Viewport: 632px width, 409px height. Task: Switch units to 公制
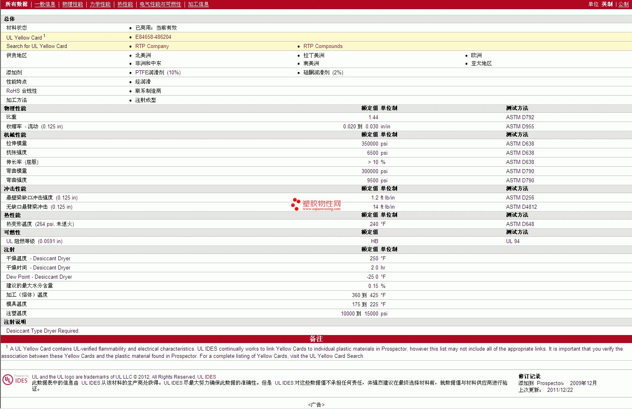[x=624, y=4]
